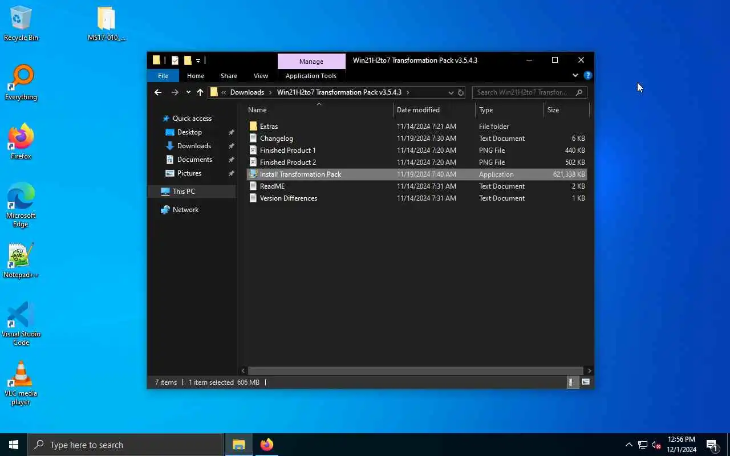This screenshot has height=456, width=730.
Task: Click Win21H2to7 Transformation Pack breadcrumb
Action: 339,92
